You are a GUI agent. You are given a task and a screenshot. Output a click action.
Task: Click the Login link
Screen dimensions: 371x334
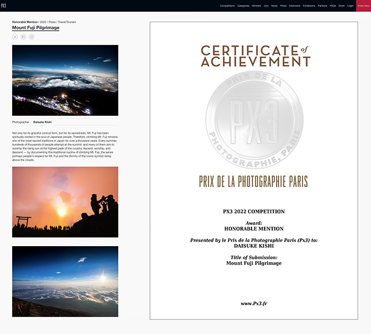click(350, 6)
